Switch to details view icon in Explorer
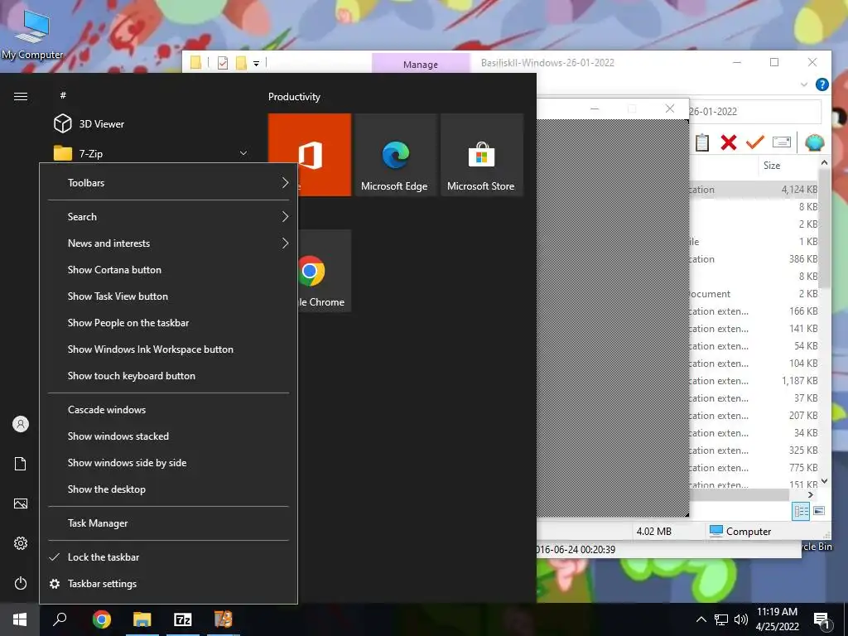The width and height of the screenshot is (848, 636). [x=801, y=511]
